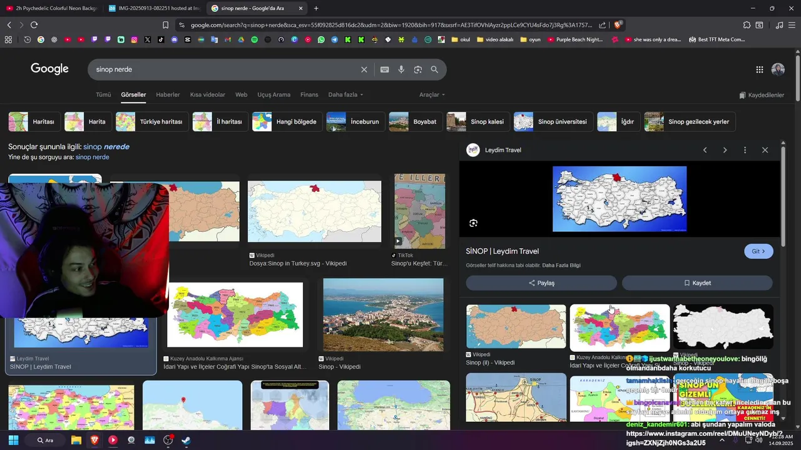The width and height of the screenshot is (801, 450).
Task: Open the Sinop (il) - Vikipedi related image
Action: pyautogui.click(x=516, y=327)
